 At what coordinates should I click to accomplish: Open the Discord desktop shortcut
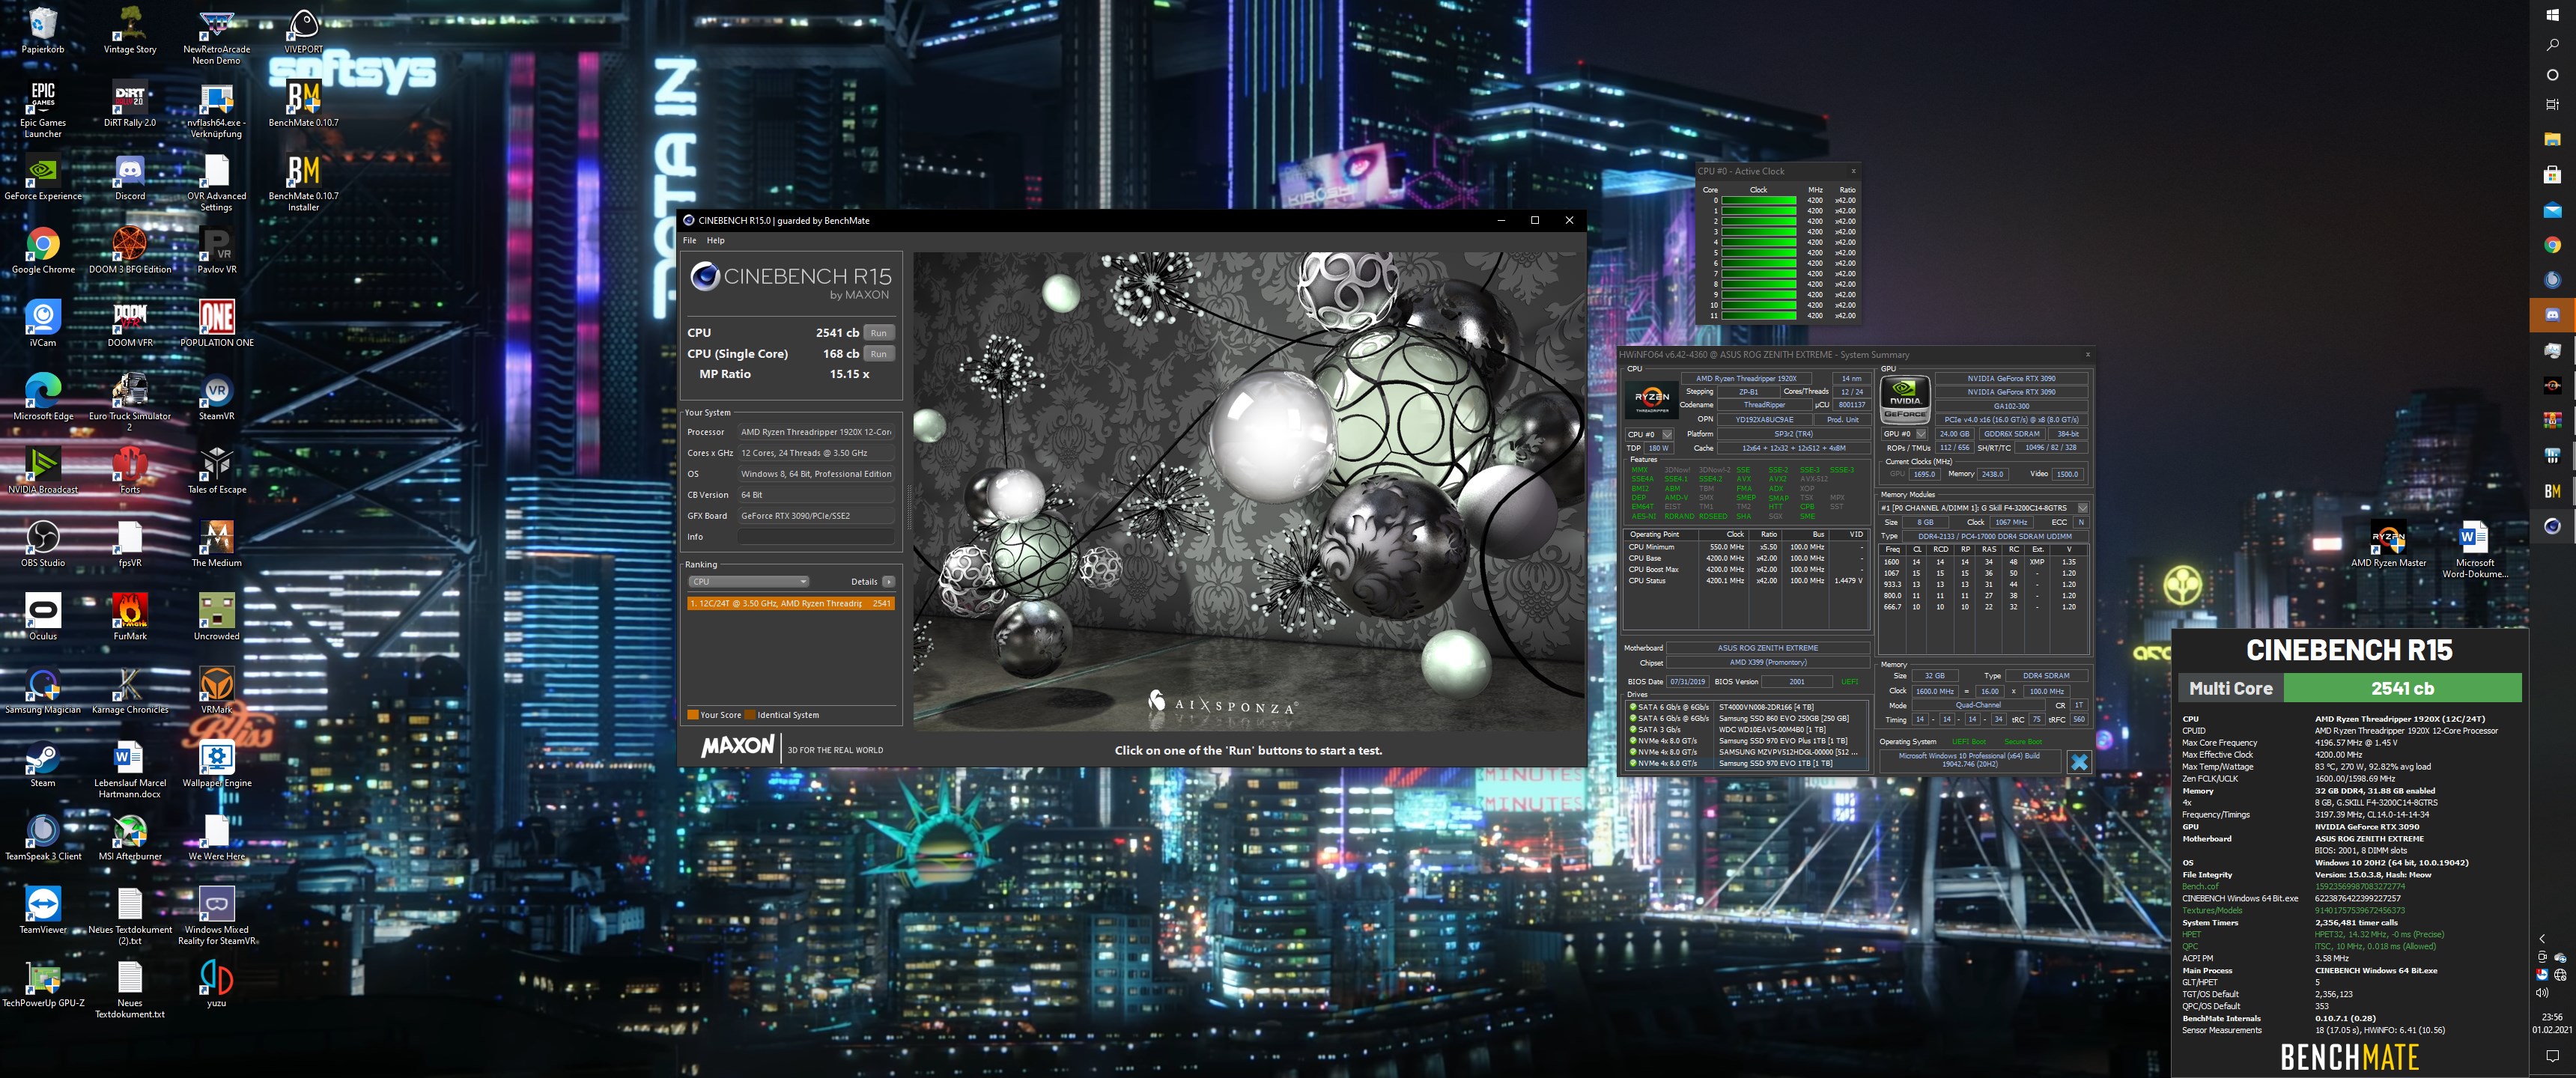[x=130, y=178]
